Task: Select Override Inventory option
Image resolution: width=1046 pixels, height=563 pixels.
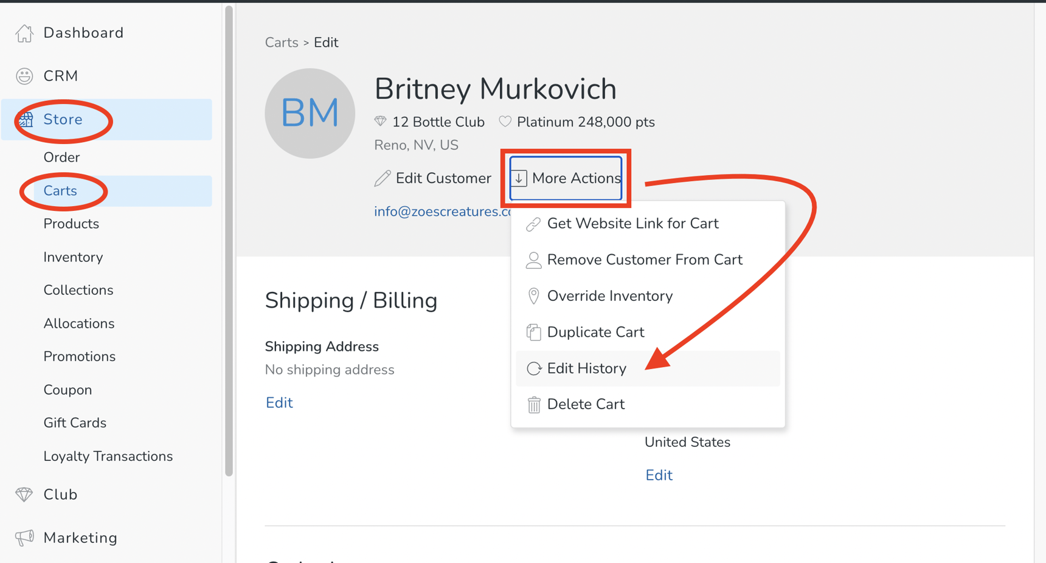Action: coord(609,296)
